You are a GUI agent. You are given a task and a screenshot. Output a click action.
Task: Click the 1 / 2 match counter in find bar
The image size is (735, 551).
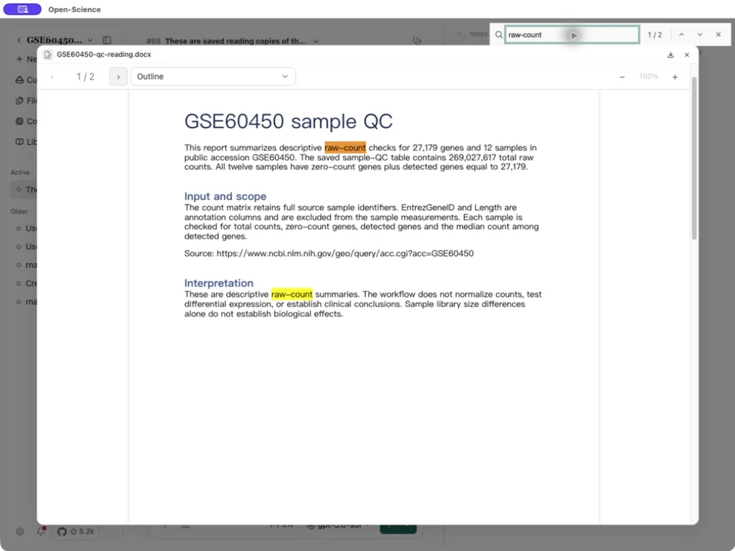coord(655,34)
